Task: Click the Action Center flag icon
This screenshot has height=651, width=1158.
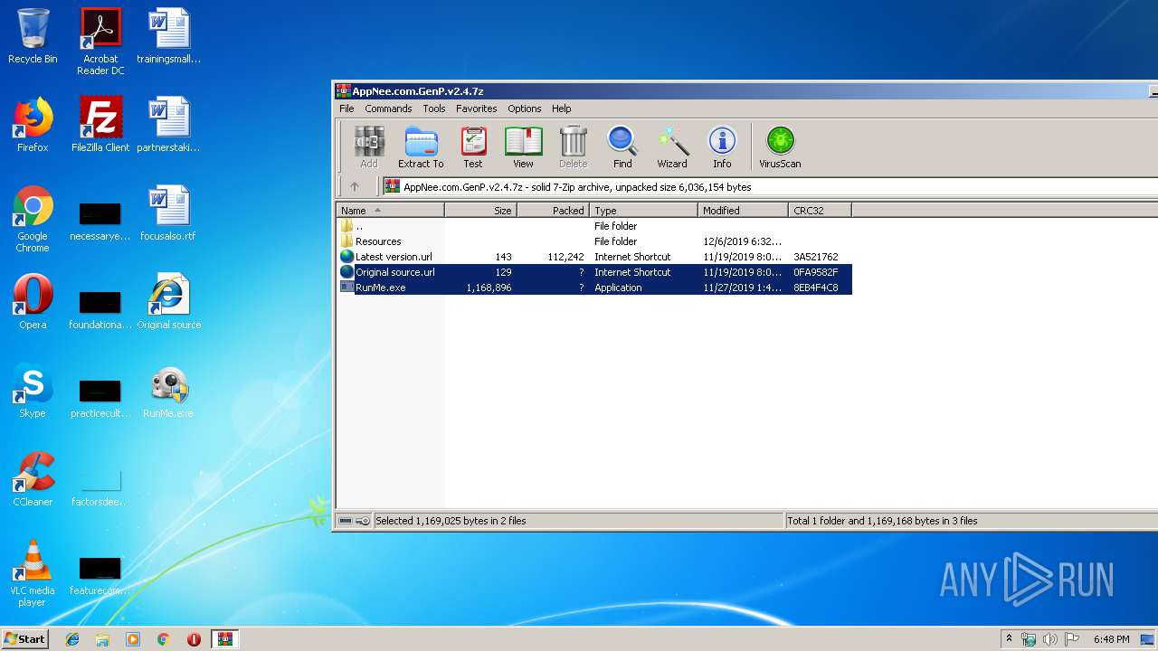Action: click(x=1072, y=639)
